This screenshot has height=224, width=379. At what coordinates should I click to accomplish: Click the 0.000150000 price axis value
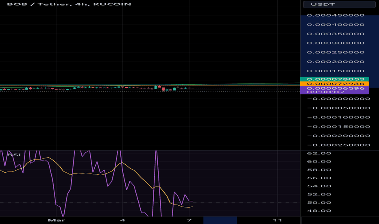335,71
